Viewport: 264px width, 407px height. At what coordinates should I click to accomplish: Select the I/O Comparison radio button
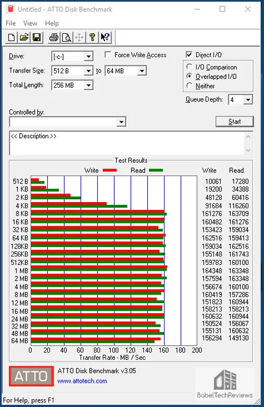click(189, 67)
